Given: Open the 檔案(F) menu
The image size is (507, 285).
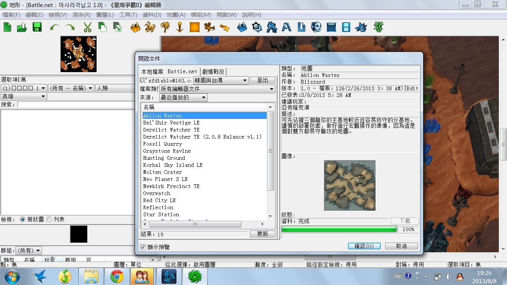Looking at the screenshot, I should pyautogui.click(x=12, y=15).
